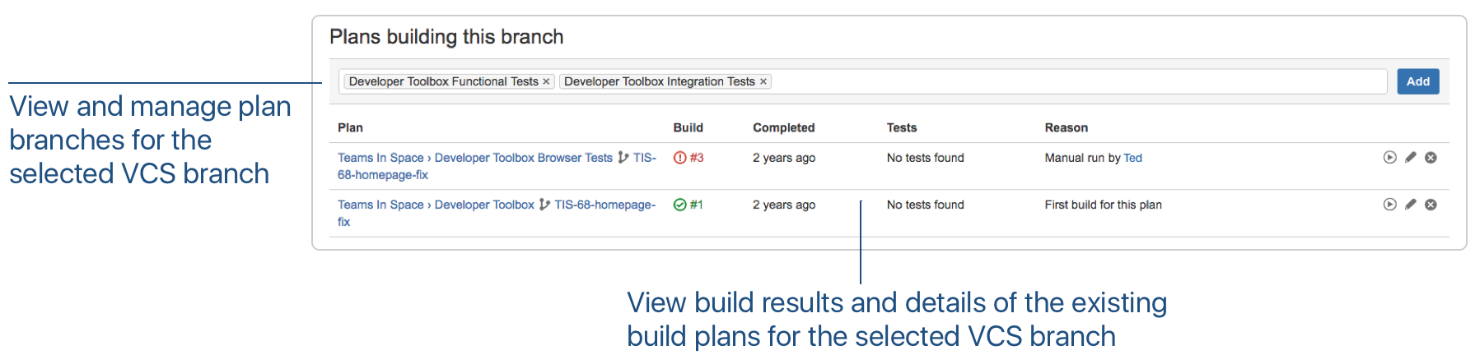Open the Developer Toolbox Browser Tests plan
This screenshot has width=1475, height=364.
point(524,158)
